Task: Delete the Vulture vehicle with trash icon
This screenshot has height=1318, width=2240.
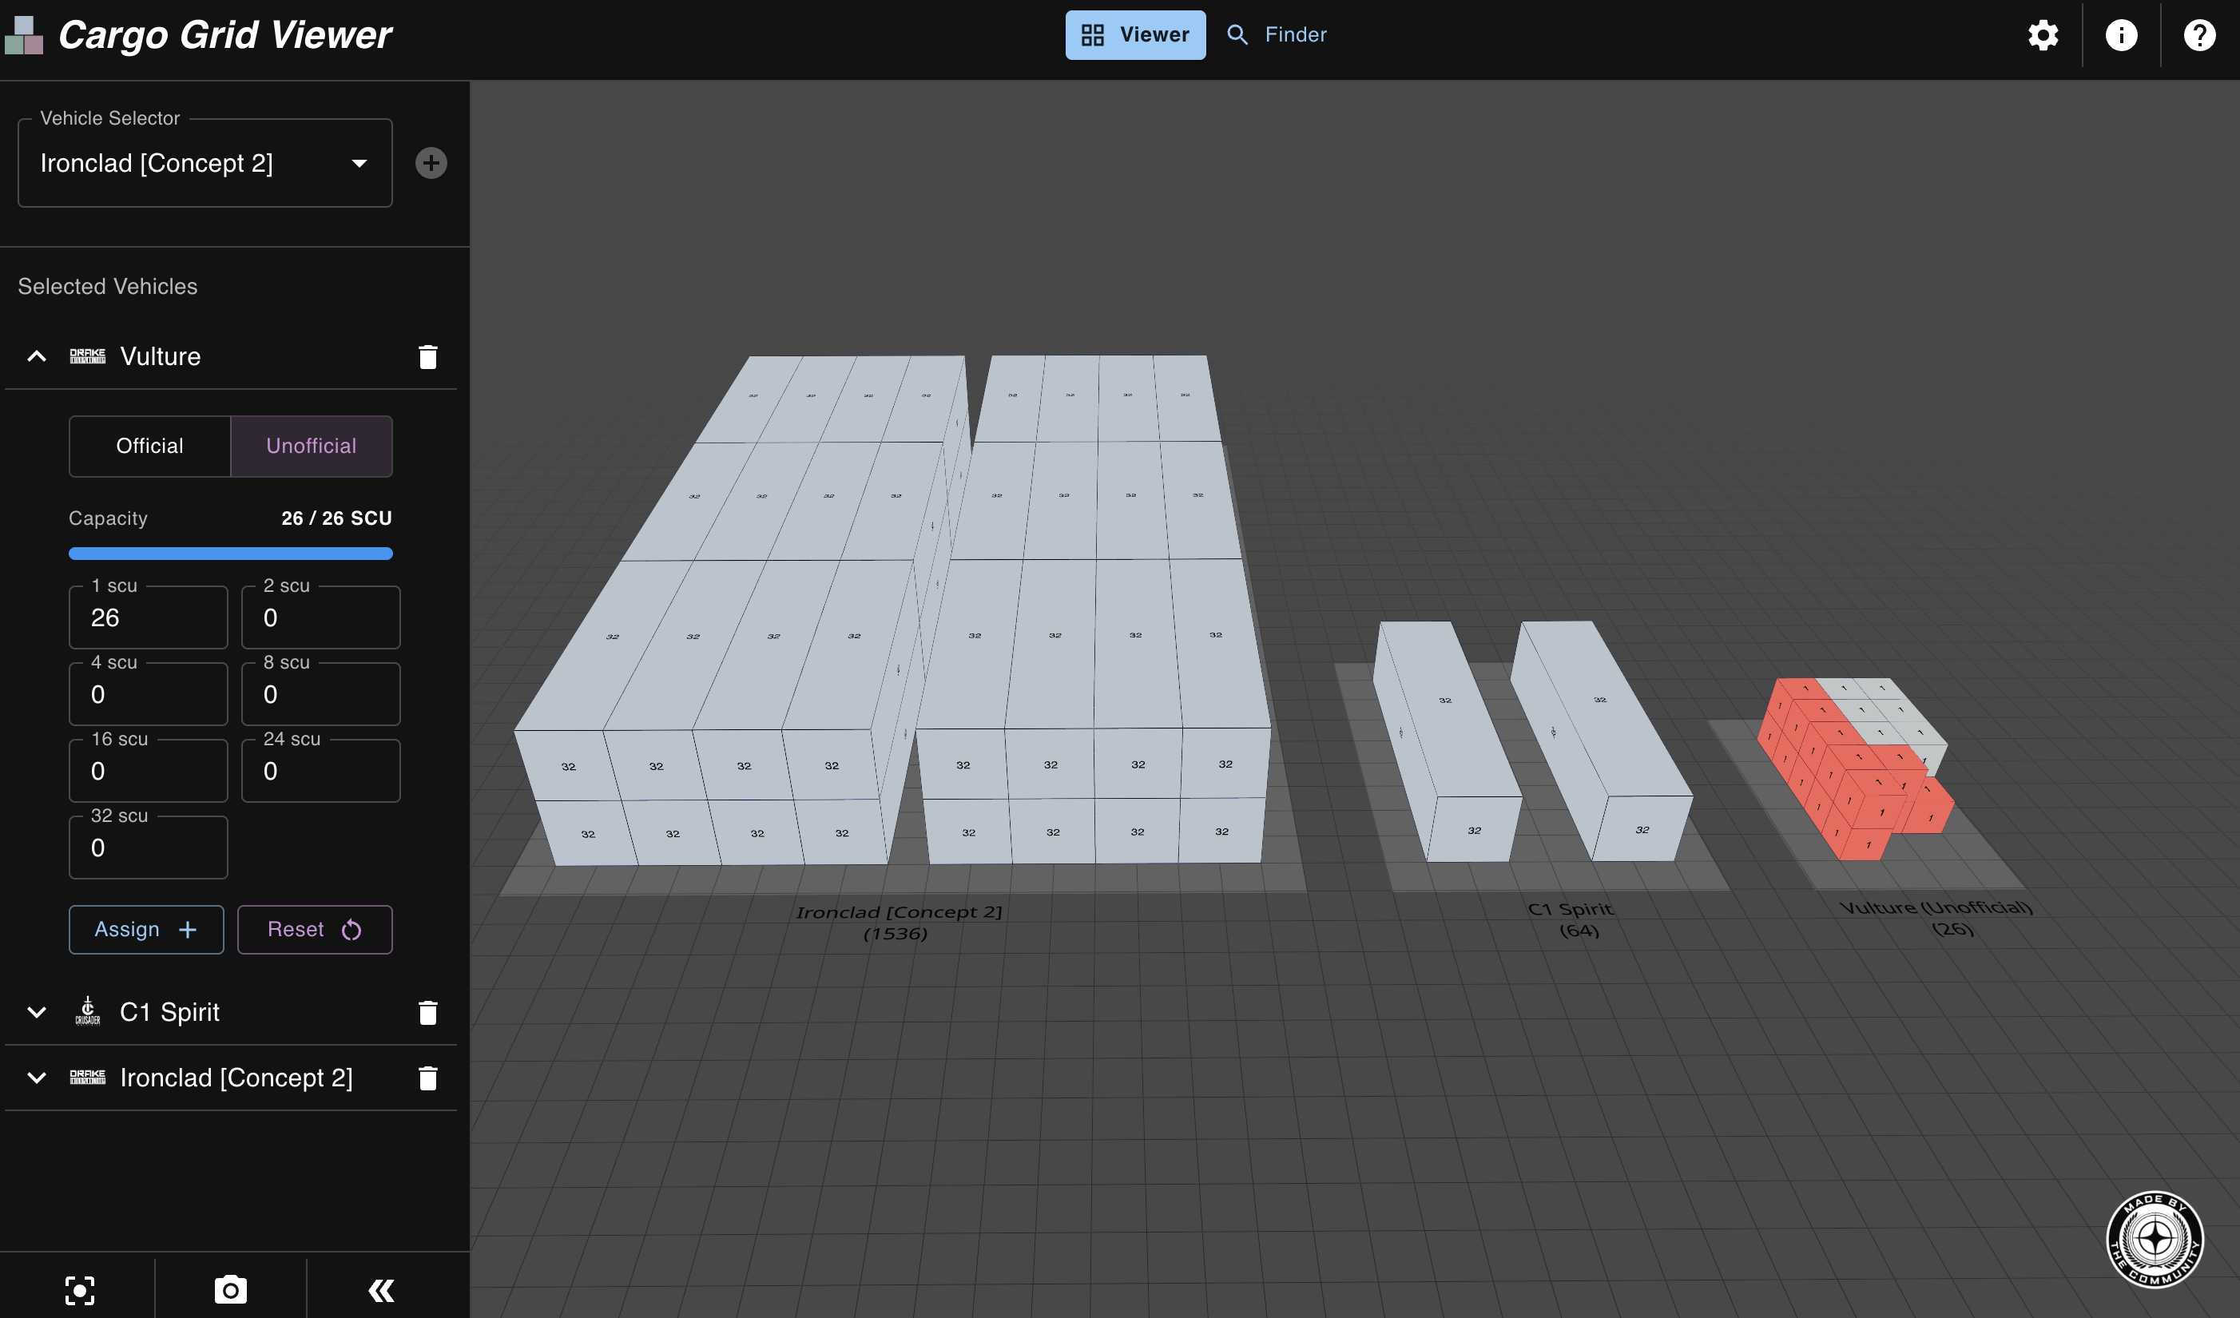Action: click(427, 356)
